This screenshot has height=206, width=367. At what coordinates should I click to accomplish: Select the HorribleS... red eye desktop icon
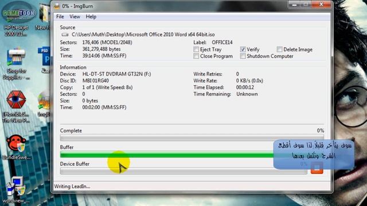[x=16, y=106]
